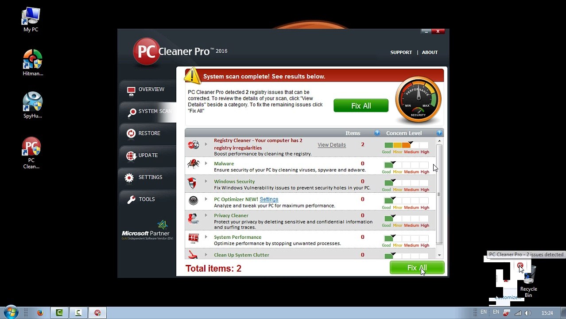Screen dimensions: 566x319
Task: Click the Privacy Cleaner icon
Action: (193, 218)
